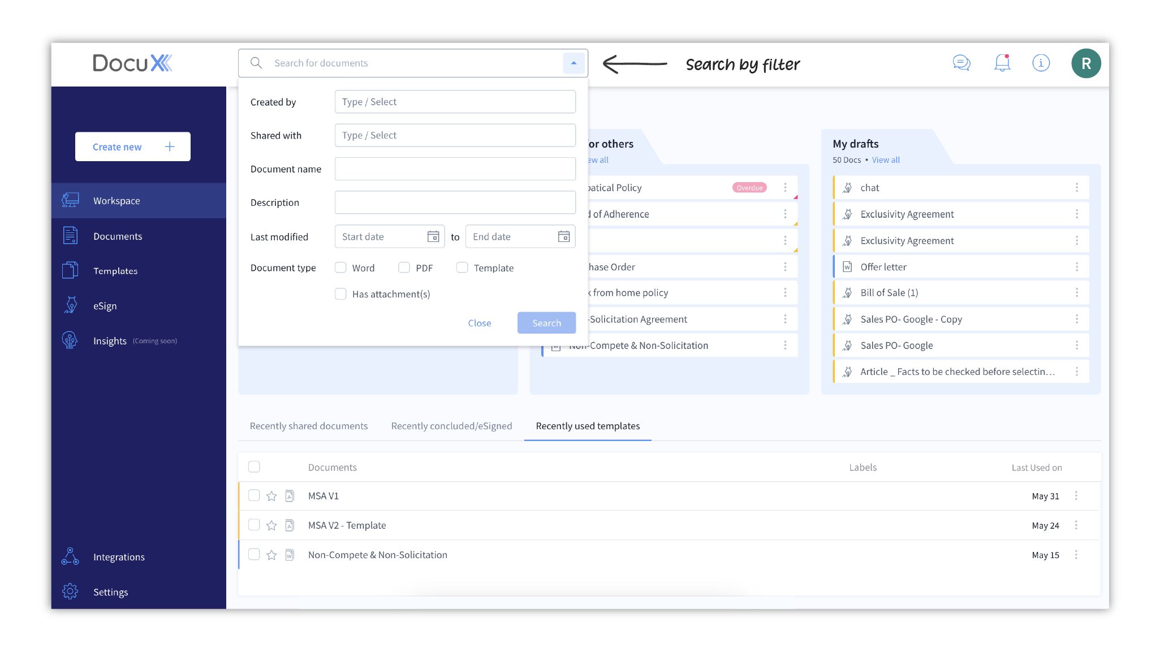The width and height of the screenshot is (1160, 652).
Task: Enable PDF document type filter
Action: (x=402, y=267)
